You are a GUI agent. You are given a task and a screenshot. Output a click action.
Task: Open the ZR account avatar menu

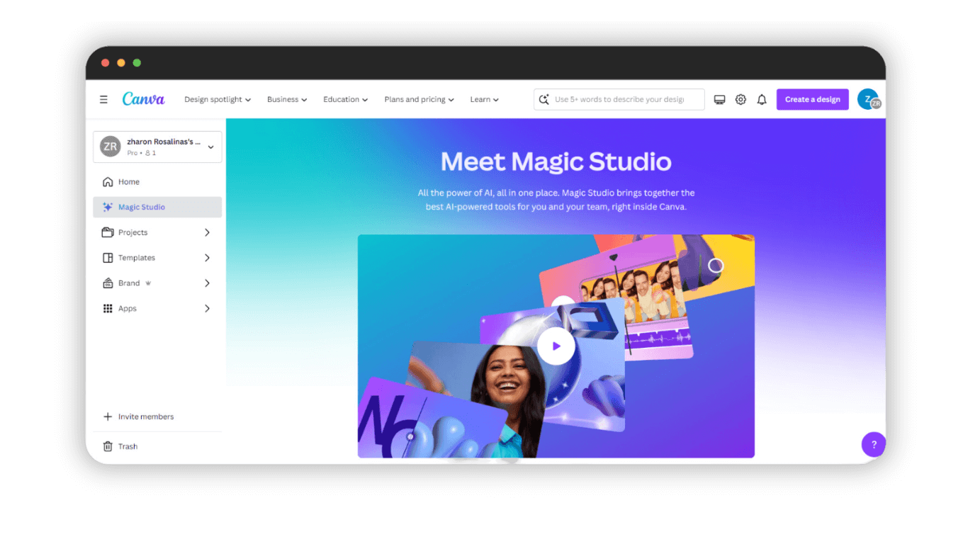[869, 99]
